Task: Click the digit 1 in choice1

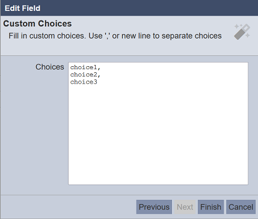Action: 96,67
